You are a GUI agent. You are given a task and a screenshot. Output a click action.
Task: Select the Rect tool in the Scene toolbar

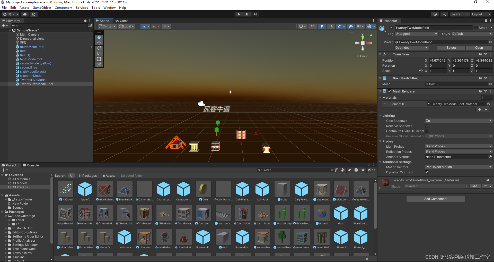[x=99, y=59]
